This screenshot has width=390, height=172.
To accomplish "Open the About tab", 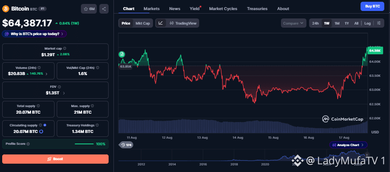I will (283, 9).
